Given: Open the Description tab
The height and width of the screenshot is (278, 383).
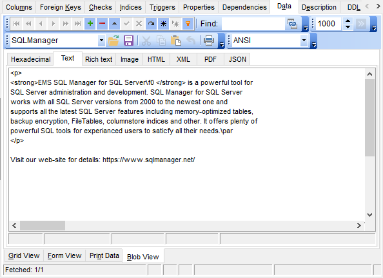Looking at the screenshot, I should (x=319, y=7).
